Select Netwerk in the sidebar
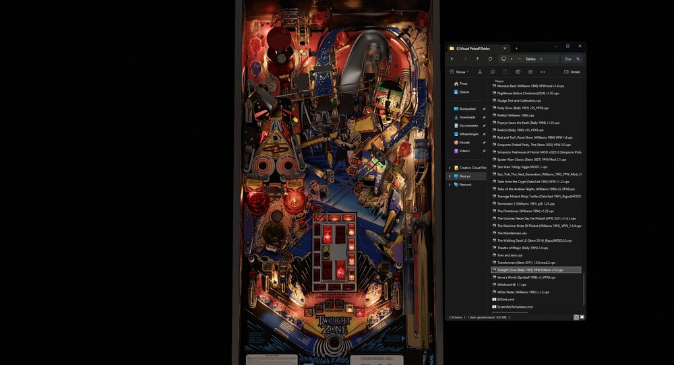This screenshot has height=365, width=674. 465,185
